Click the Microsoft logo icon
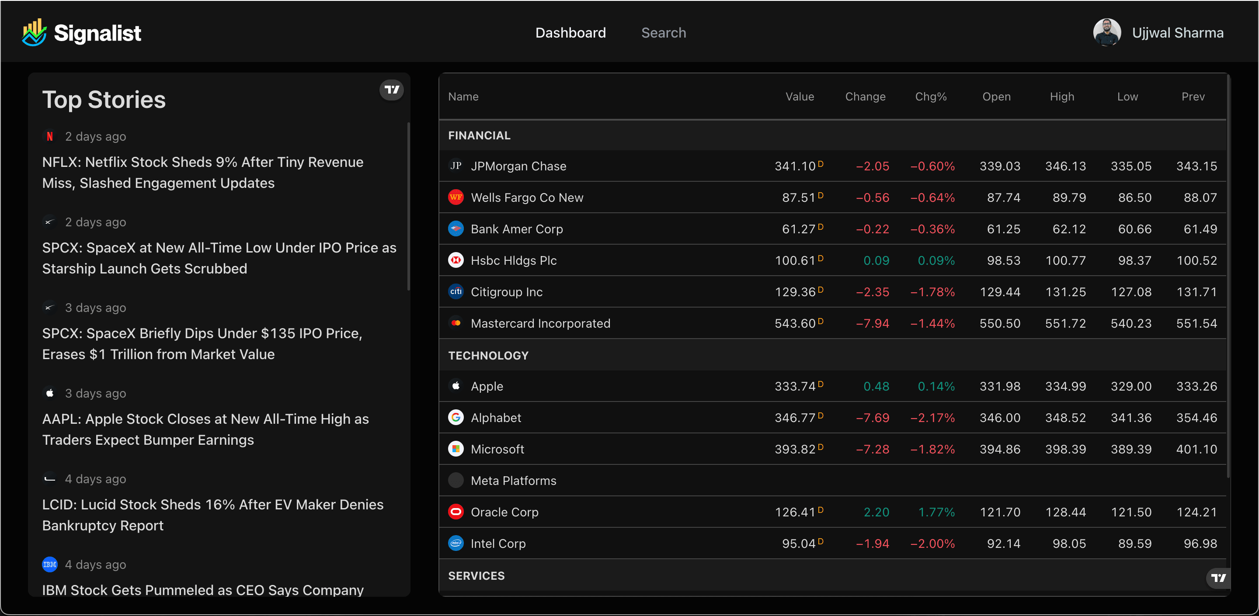The width and height of the screenshot is (1259, 616). click(x=456, y=449)
